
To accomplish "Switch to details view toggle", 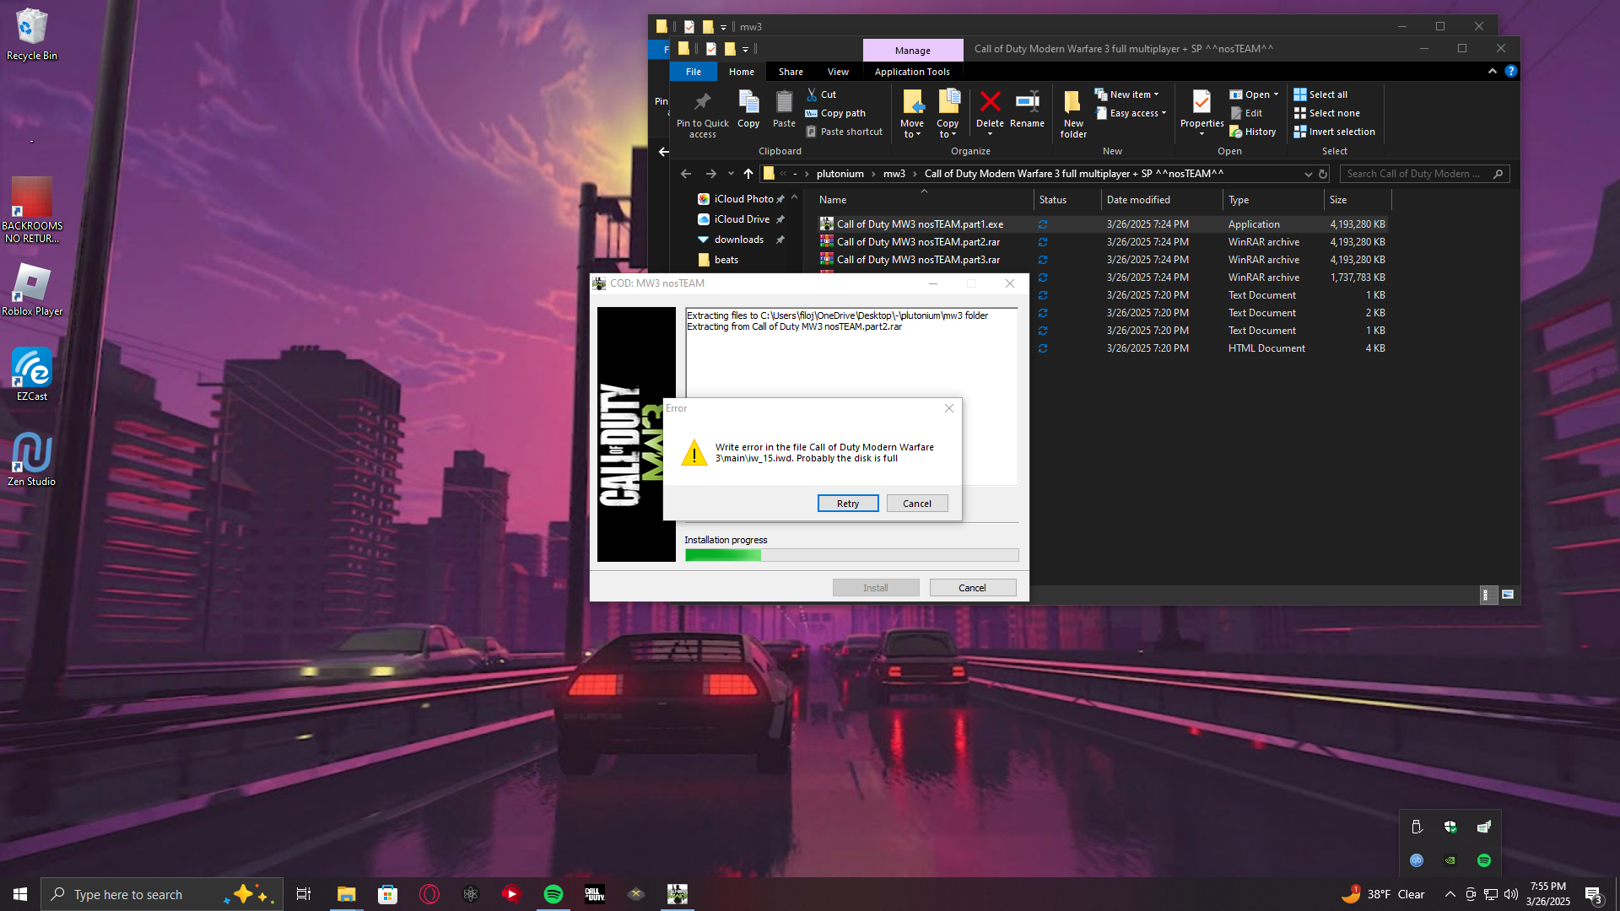I will click(x=1488, y=595).
